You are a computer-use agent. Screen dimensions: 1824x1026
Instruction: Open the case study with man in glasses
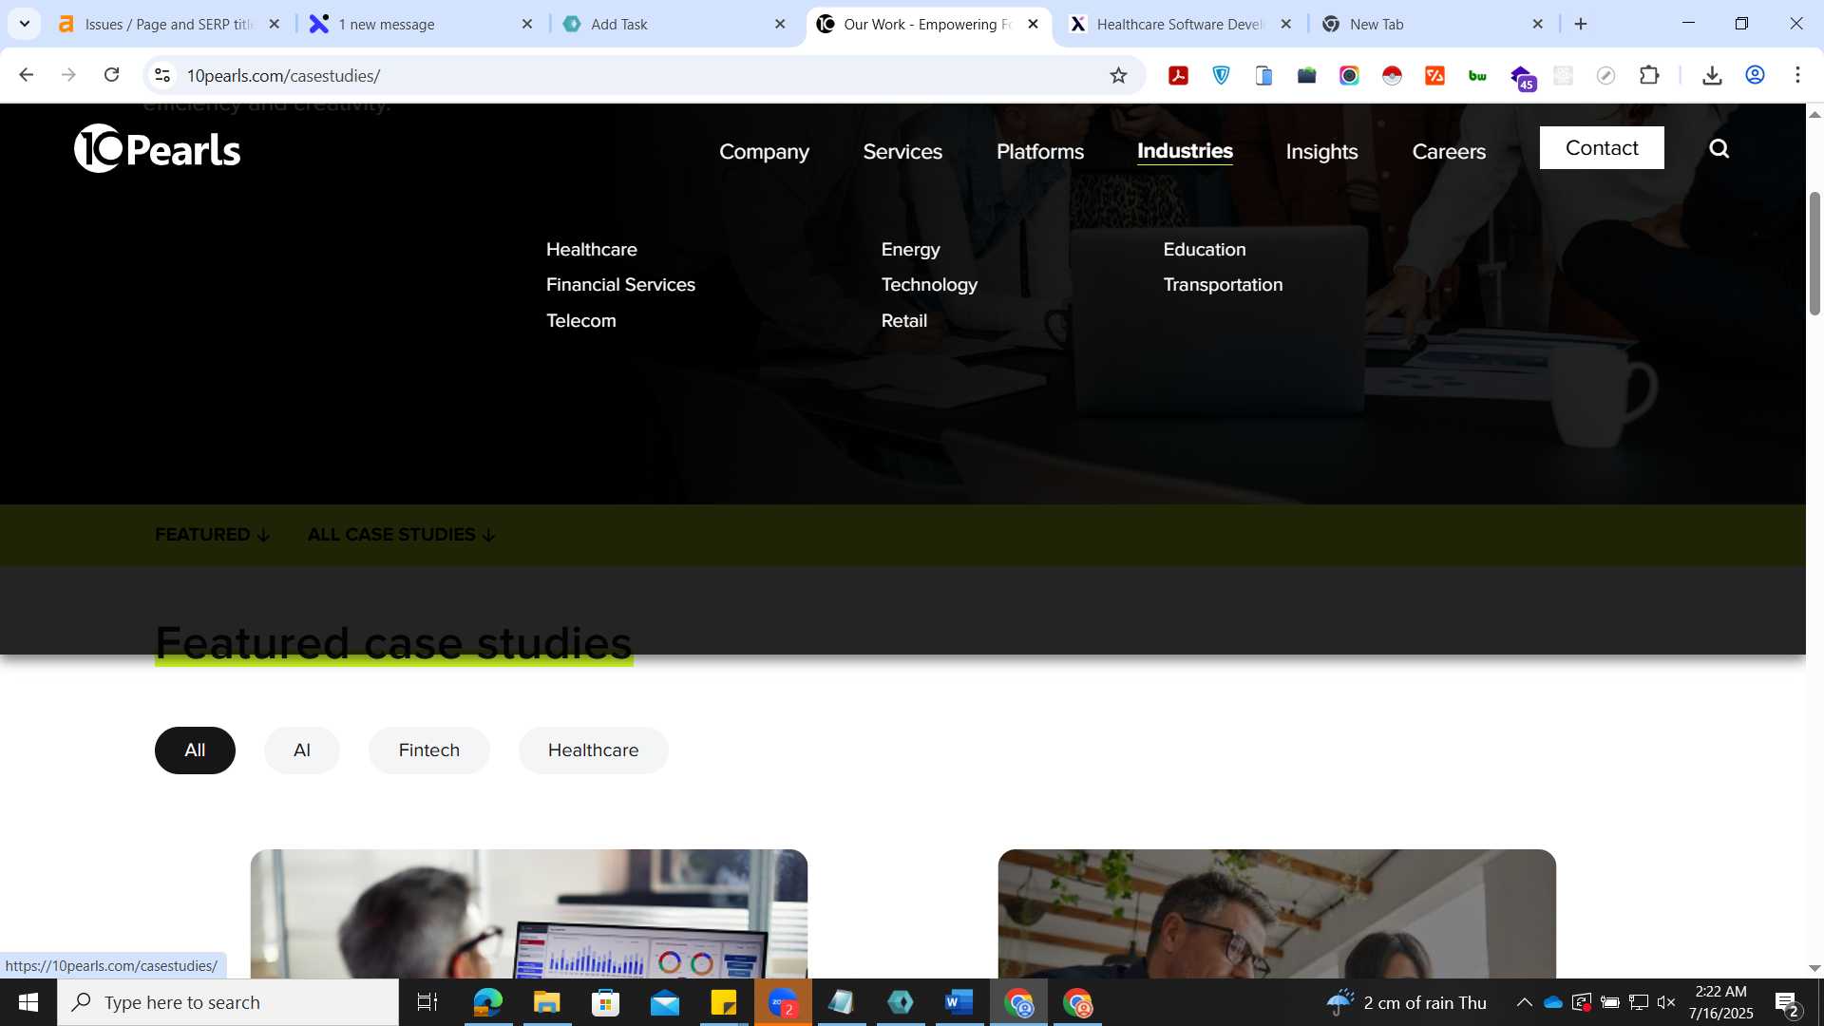click(1277, 914)
